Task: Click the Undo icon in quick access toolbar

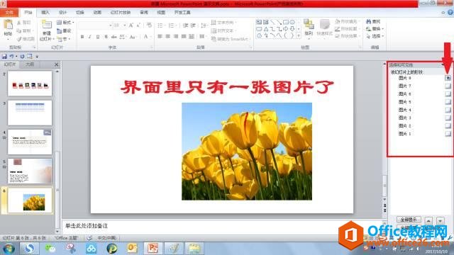Action: pyautogui.click(x=11, y=57)
